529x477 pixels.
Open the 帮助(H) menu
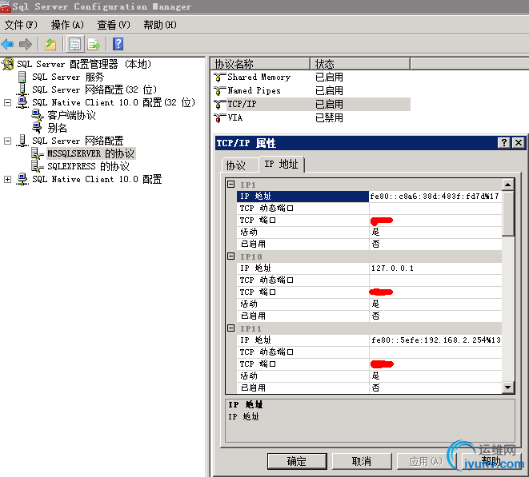[x=160, y=25]
